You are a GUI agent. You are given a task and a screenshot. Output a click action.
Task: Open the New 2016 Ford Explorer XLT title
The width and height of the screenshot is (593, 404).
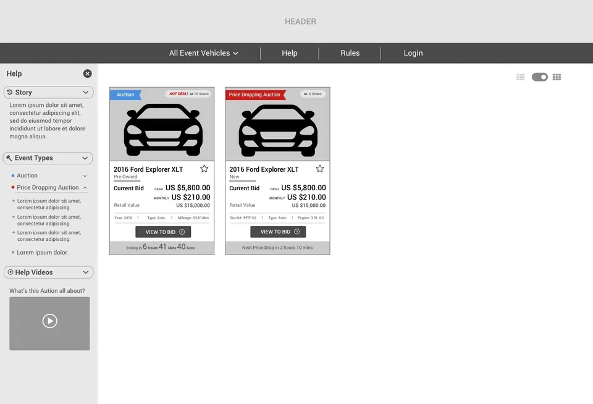(264, 169)
